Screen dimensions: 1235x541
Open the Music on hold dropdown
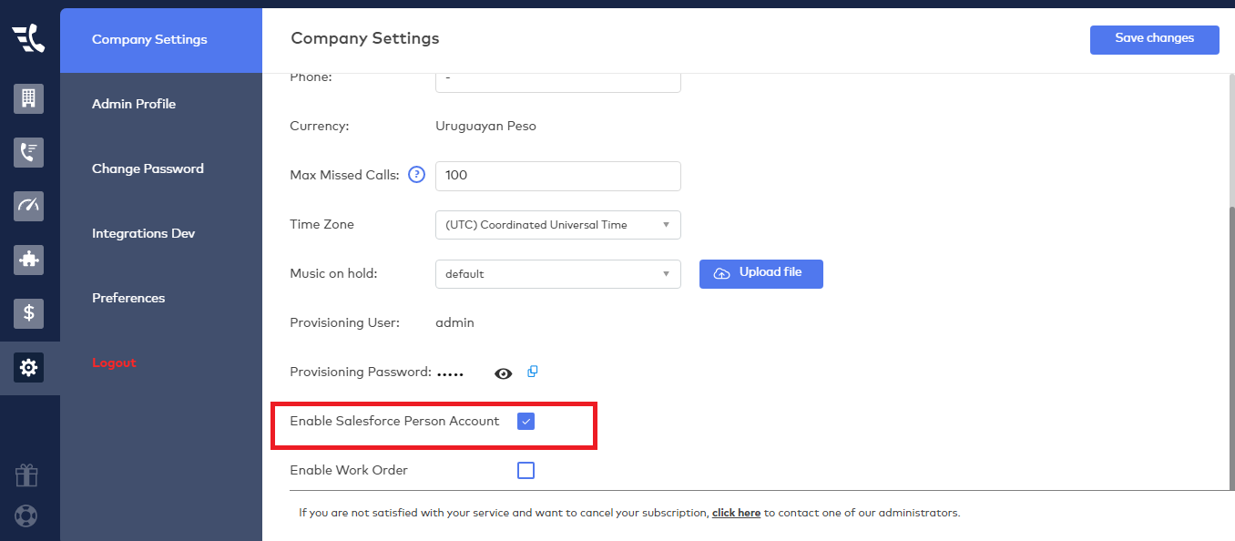coord(557,274)
